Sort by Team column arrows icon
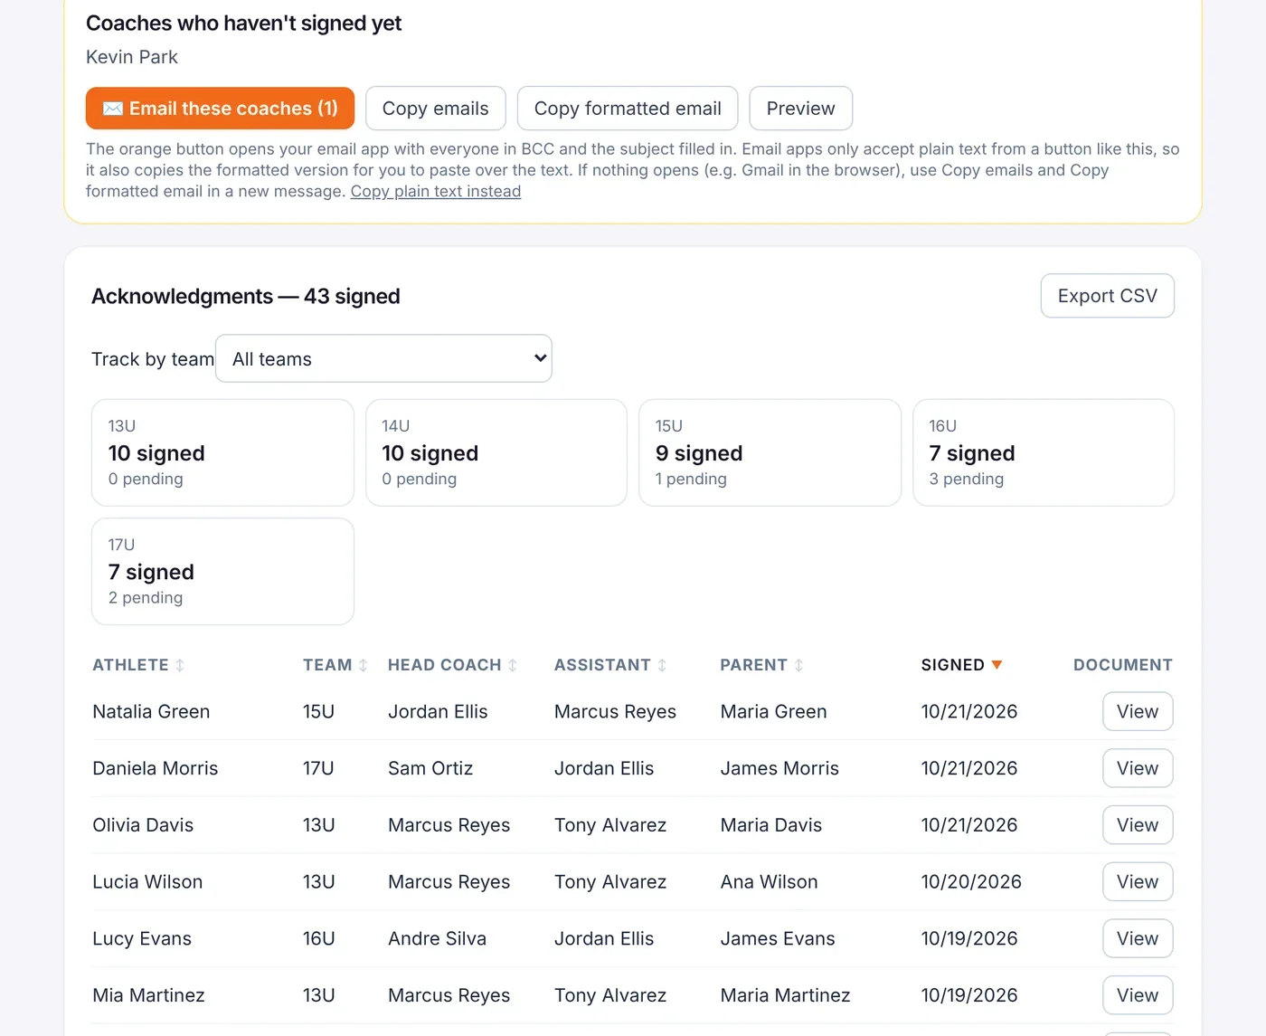Screen dimensions: 1266x1036 pos(363,665)
